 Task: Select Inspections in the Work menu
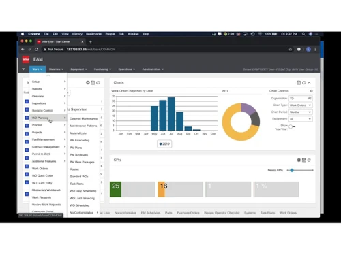tap(48, 103)
